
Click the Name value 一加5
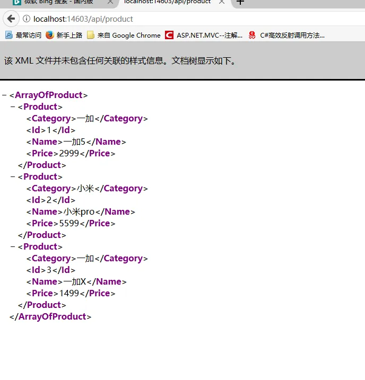tap(74, 142)
